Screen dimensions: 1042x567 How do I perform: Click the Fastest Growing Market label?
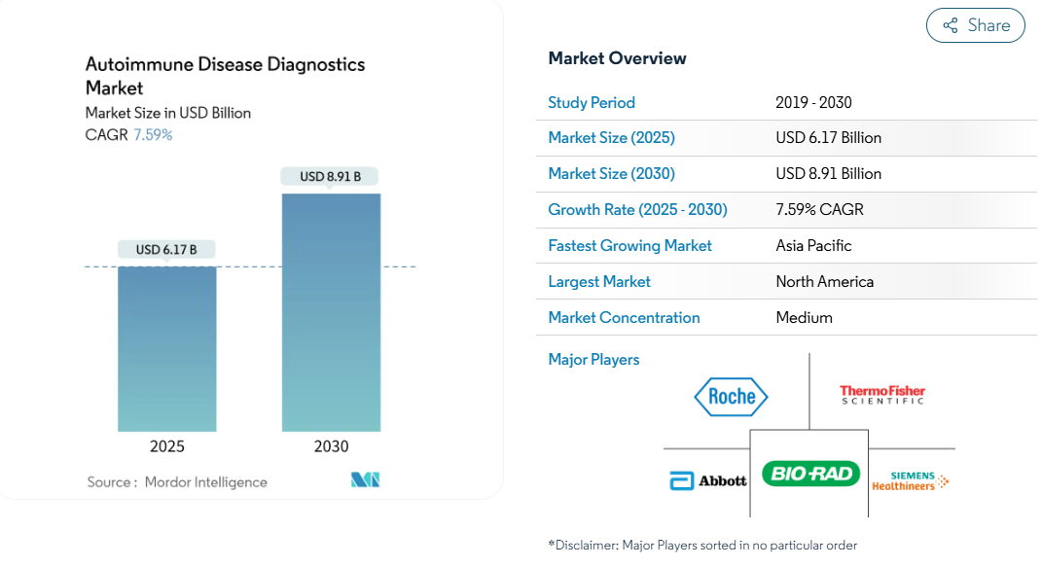tap(629, 246)
